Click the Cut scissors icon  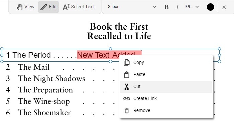coord(127,87)
